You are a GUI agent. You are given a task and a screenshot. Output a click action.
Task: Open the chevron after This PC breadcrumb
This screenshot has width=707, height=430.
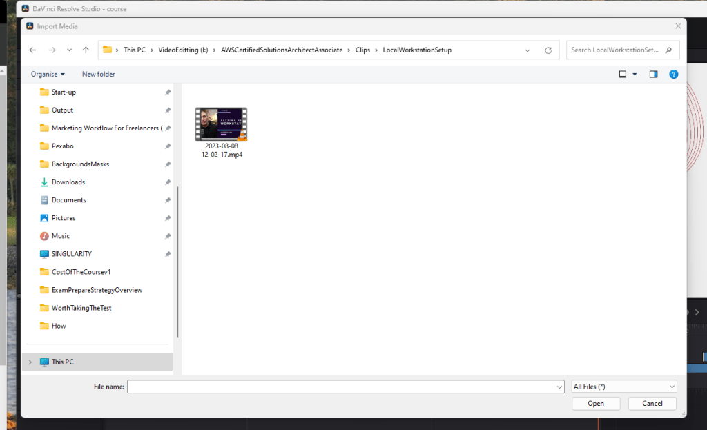click(x=152, y=50)
